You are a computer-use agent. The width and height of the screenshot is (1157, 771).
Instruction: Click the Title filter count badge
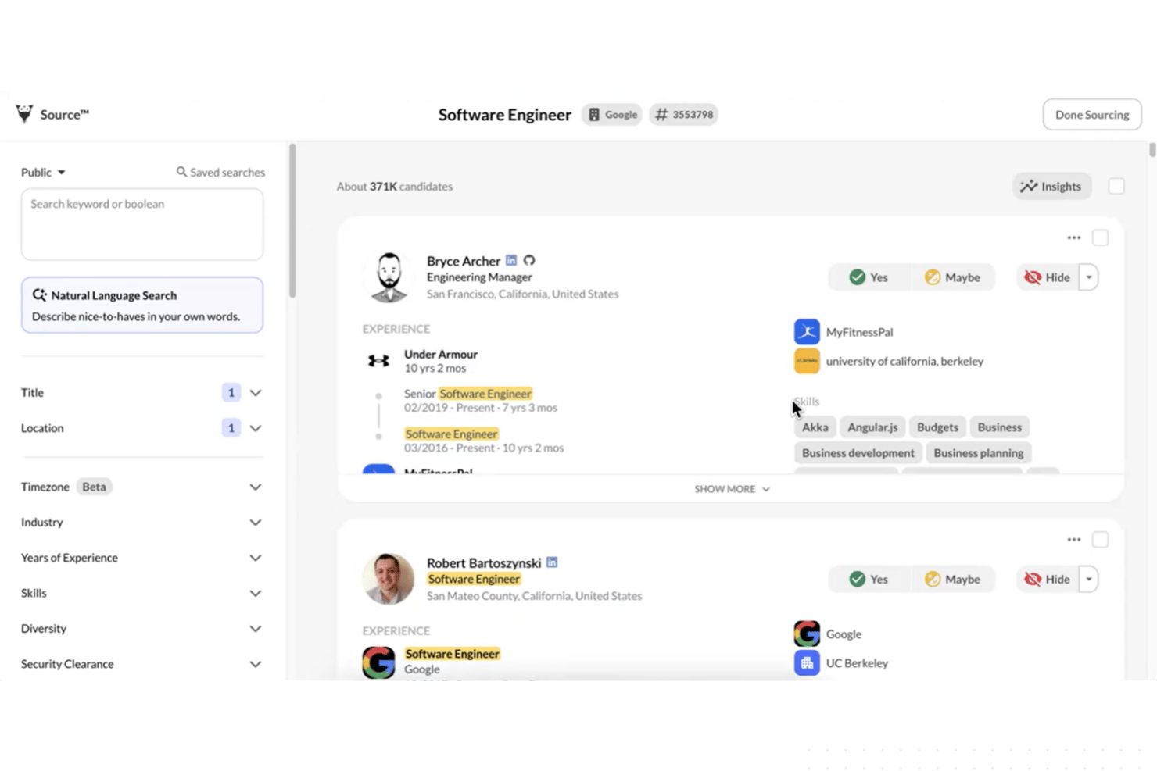click(231, 392)
